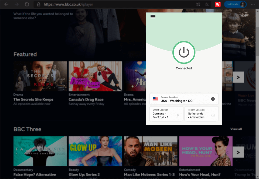Image resolution: width=259 pixels, height=179 pixels.
Task: Click Canada's Drag Race title link
Action: click(86, 100)
